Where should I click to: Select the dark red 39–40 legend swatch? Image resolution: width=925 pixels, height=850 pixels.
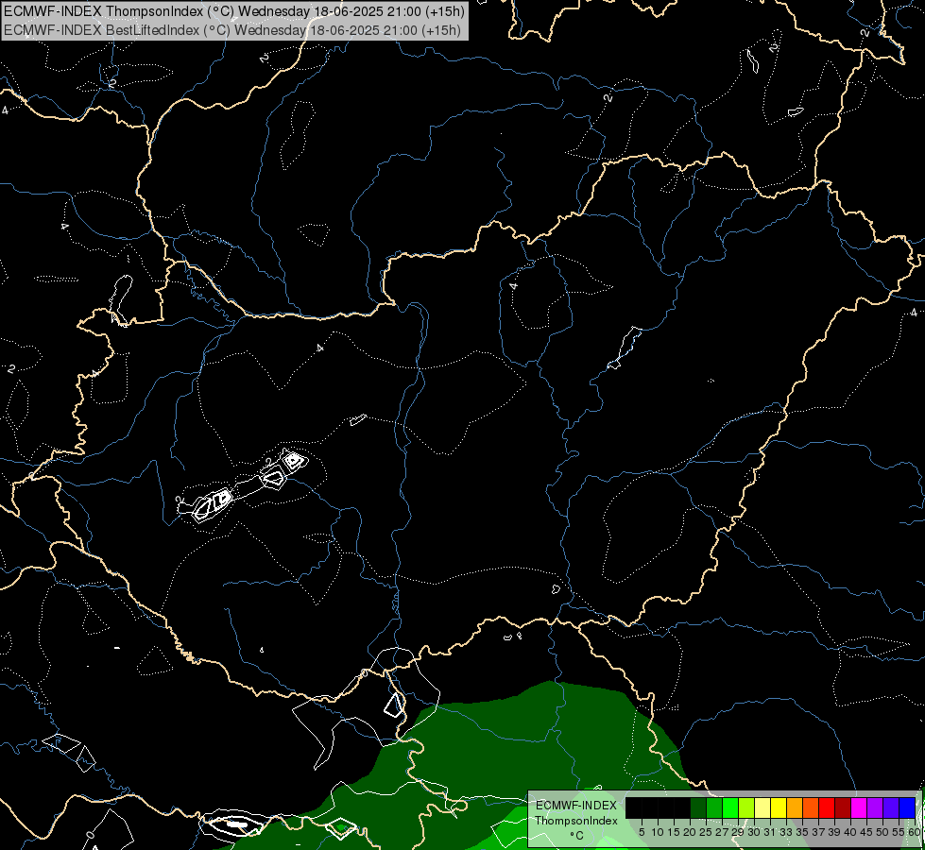coord(843,807)
